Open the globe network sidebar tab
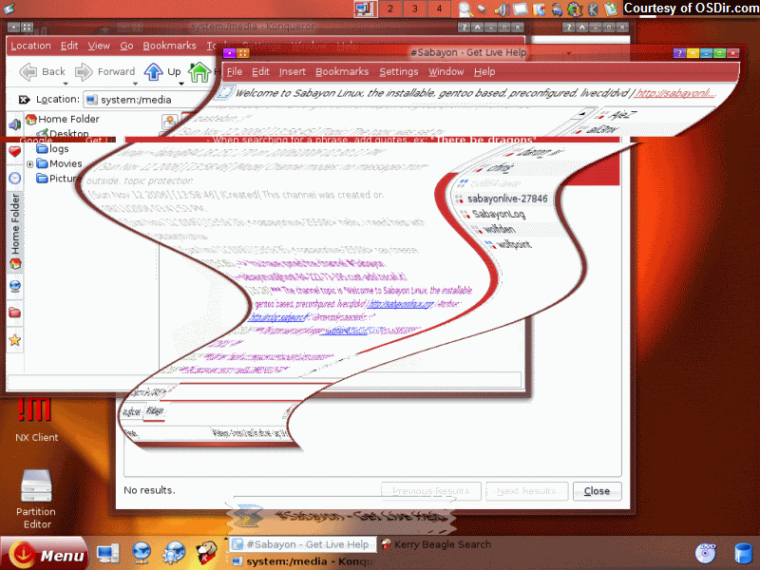The height and width of the screenshot is (570, 760). point(14,286)
